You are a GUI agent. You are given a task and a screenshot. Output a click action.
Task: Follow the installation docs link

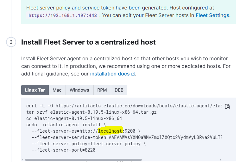click(x=110, y=74)
